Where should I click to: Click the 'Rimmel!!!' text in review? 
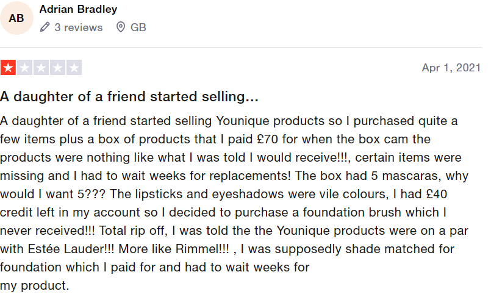coord(202,249)
